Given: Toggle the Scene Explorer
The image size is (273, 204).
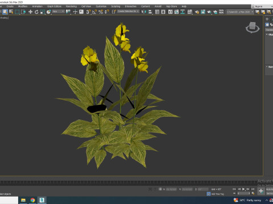Looking at the screenshot, I should click(x=157, y=12).
